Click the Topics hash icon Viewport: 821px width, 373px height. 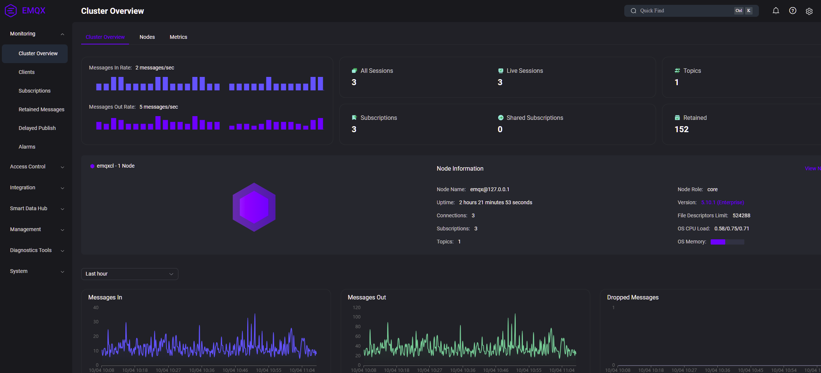[677, 71]
